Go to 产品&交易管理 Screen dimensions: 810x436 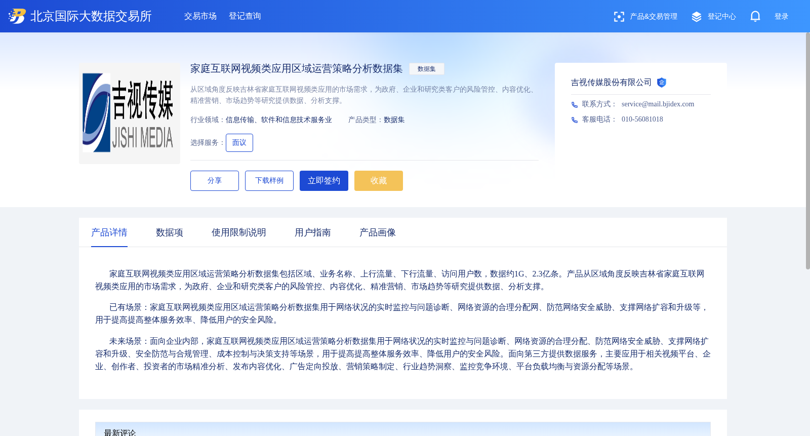click(x=653, y=17)
